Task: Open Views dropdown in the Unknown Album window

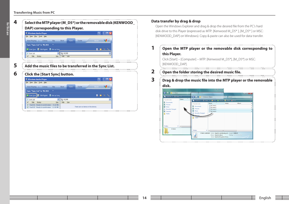Action: [207, 101]
